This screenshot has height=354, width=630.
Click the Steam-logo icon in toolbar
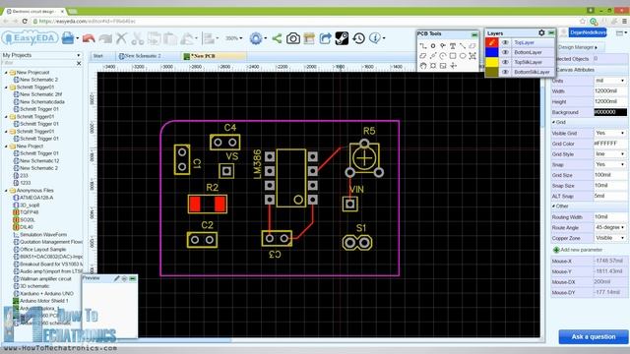pyautogui.click(x=342, y=38)
